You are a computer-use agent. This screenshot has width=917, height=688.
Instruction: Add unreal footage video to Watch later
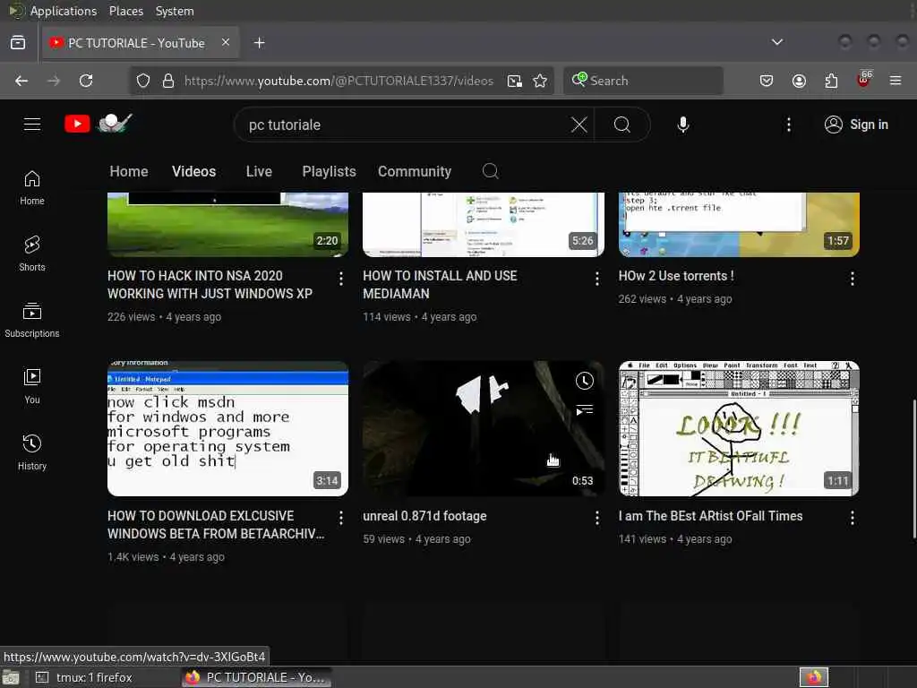[584, 381]
